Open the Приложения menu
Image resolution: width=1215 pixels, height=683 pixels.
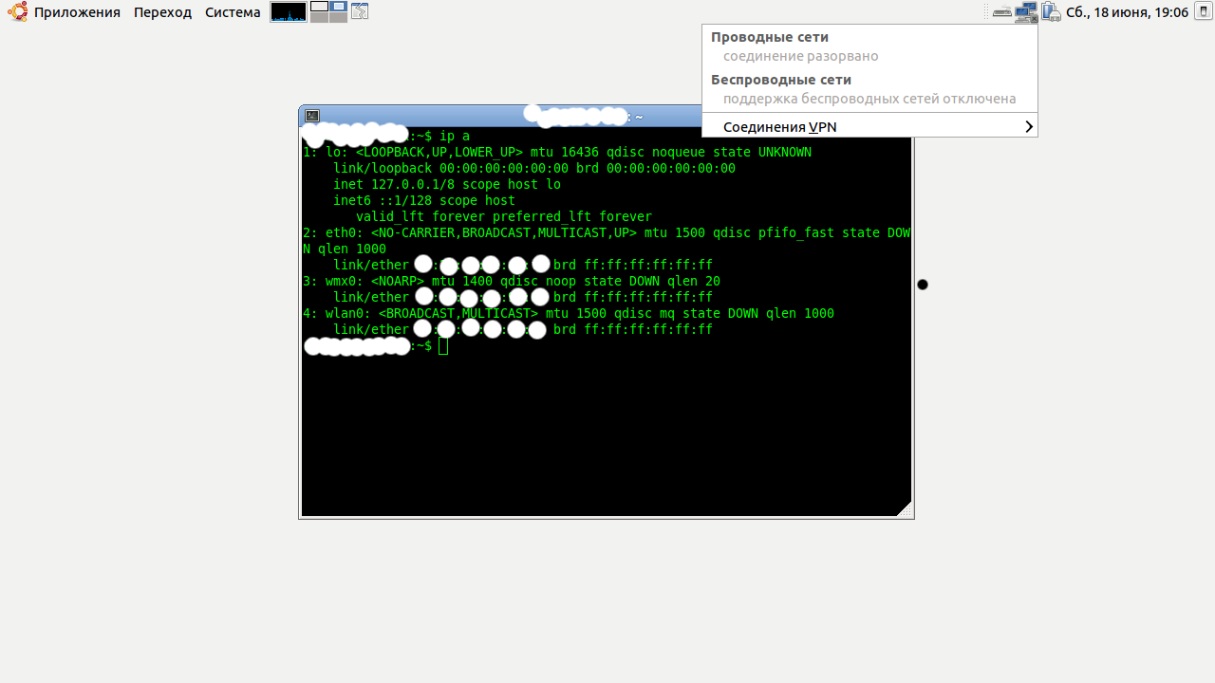click(77, 12)
